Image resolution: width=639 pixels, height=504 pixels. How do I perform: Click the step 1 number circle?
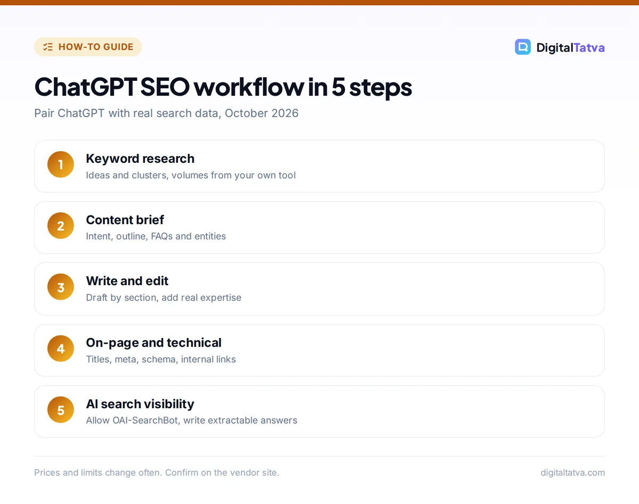coord(61,165)
